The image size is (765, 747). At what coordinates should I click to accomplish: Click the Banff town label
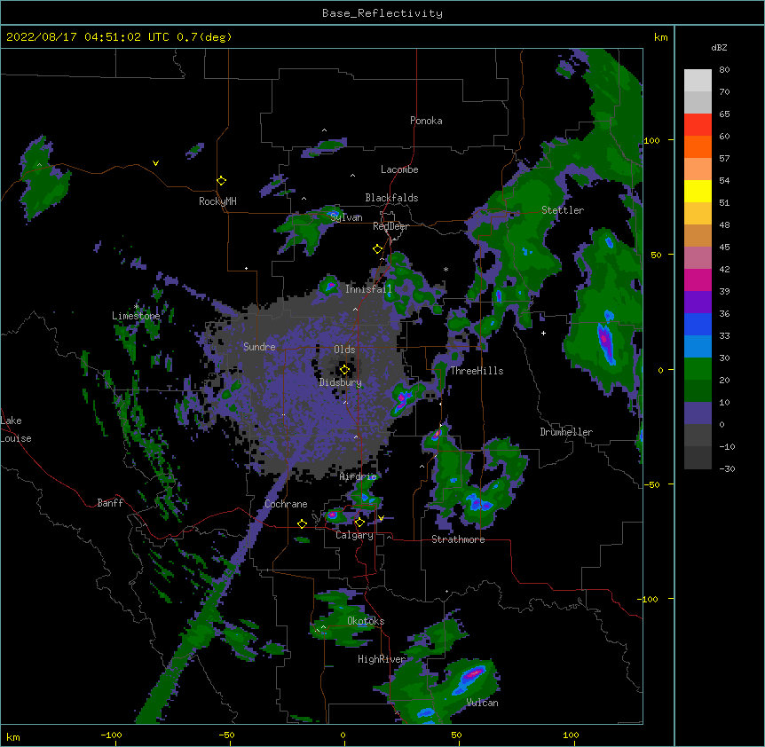coord(110,503)
